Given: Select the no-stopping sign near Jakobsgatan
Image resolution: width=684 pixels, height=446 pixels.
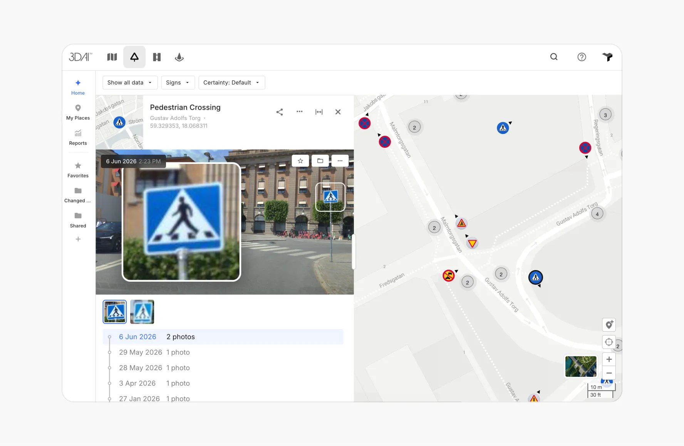Looking at the screenshot, I should [365, 123].
